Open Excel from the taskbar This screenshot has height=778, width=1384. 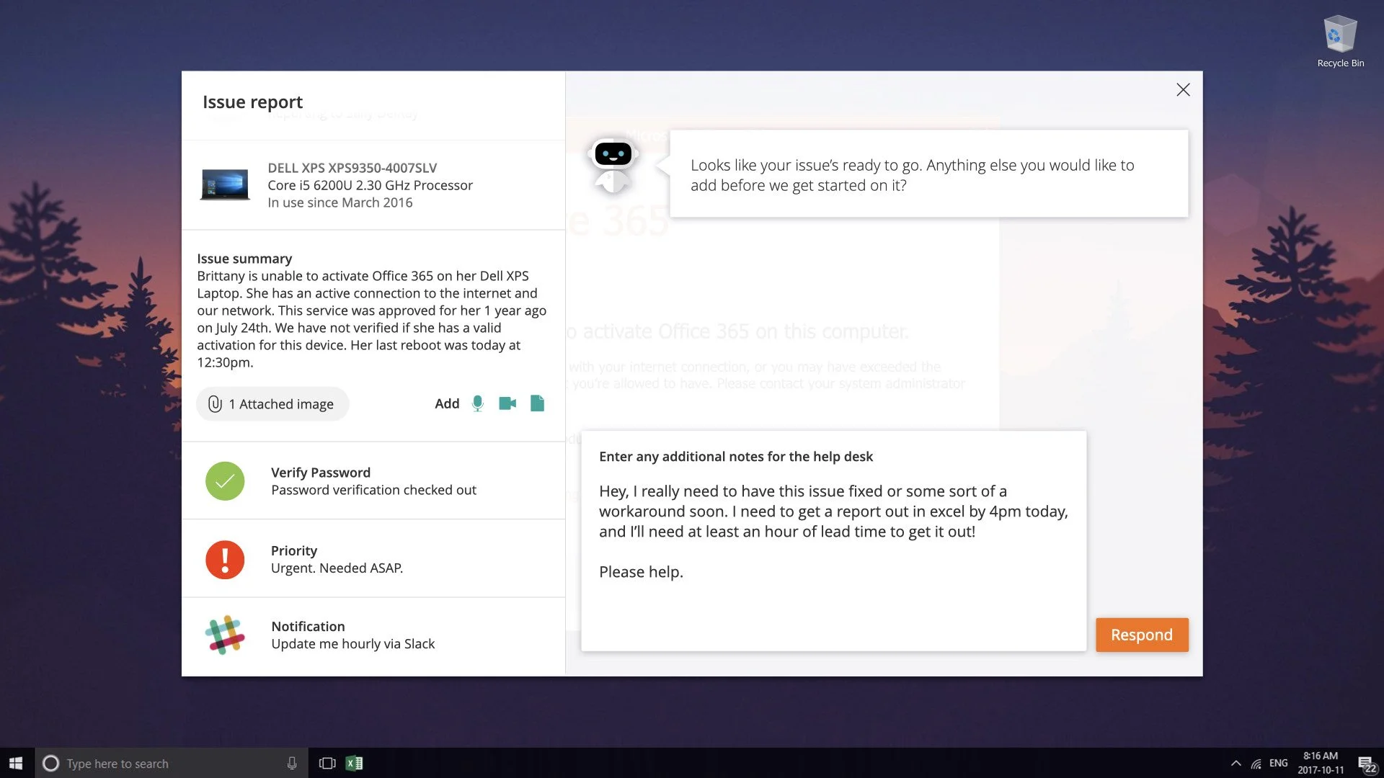pos(354,763)
